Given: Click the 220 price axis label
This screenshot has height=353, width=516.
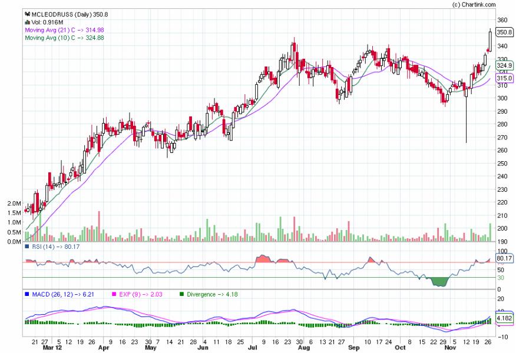Looking at the screenshot, I should [502, 202].
